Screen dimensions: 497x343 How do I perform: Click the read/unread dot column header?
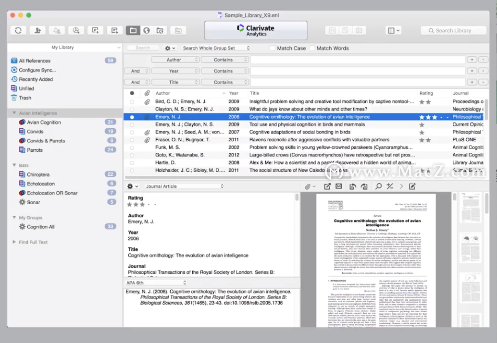point(132,93)
